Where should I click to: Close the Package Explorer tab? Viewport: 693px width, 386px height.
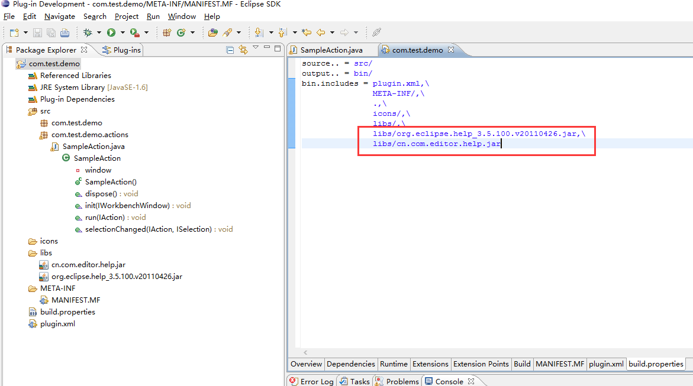tap(84, 50)
